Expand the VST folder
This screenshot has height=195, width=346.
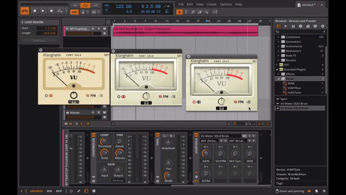(x=277, y=65)
